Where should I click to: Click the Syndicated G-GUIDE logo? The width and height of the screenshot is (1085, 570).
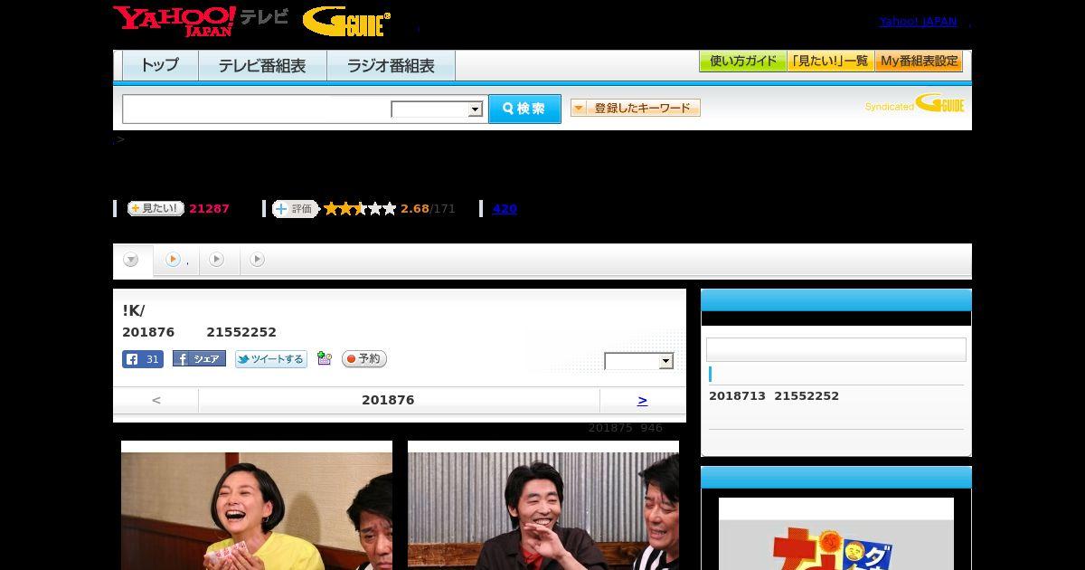915,103
